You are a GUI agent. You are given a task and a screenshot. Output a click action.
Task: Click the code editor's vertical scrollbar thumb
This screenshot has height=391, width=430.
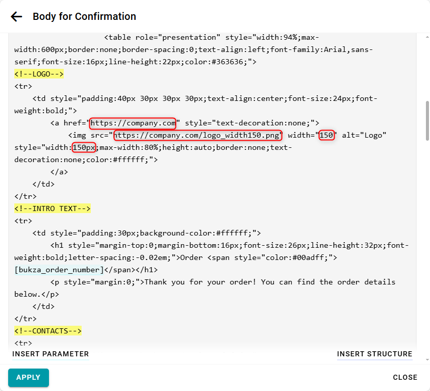pyautogui.click(x=427, y=120)
